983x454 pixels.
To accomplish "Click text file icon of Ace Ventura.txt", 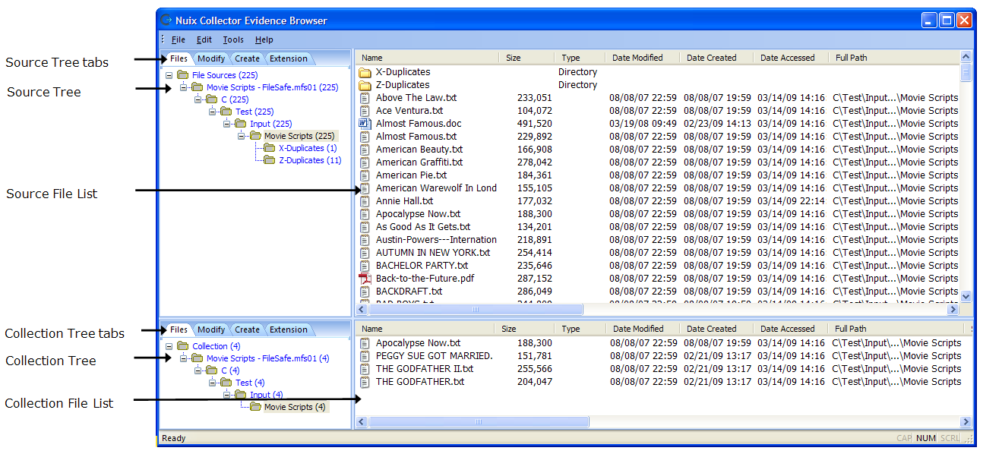I will [x=365, y=111].
